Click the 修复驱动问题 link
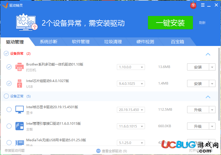This screenshot has width=221, height=155. (x=15, y=151)
